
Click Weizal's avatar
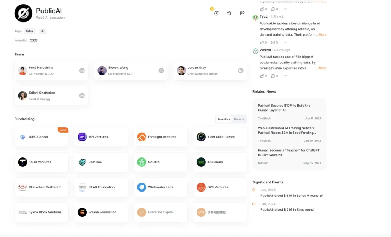pyautogui.click(x=255, y=51)
